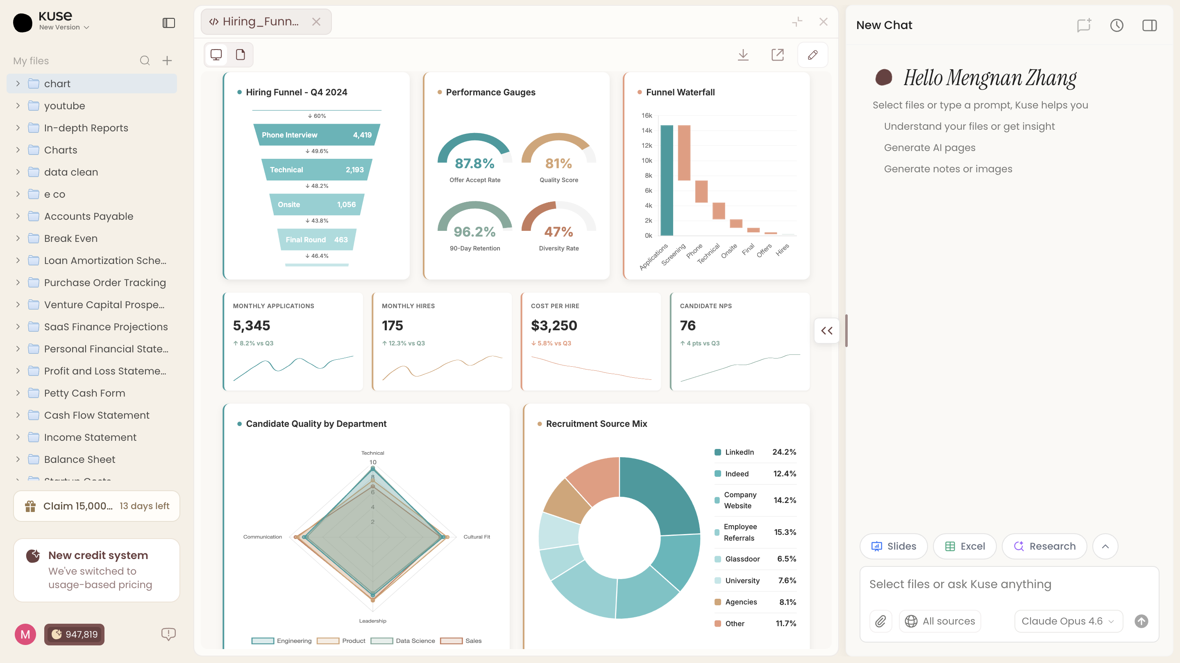Start a new chat icon

(x=1084, y=25)
